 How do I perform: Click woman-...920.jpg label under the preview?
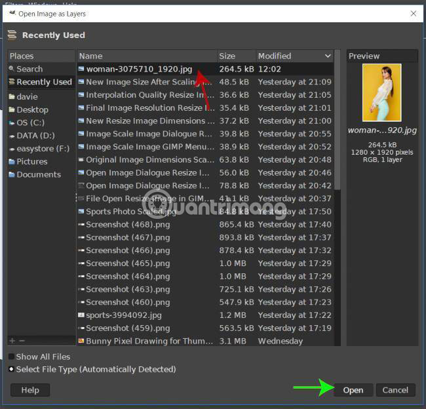tap(382, 130)
